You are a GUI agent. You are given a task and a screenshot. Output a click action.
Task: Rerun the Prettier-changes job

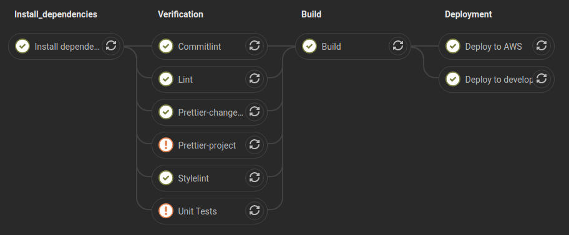click(x=255, y=112)
